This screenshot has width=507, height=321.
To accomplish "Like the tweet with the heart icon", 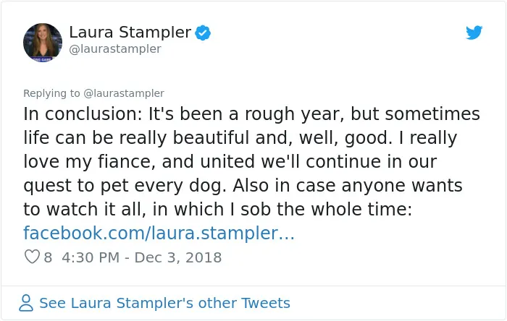I will point(32,257).
